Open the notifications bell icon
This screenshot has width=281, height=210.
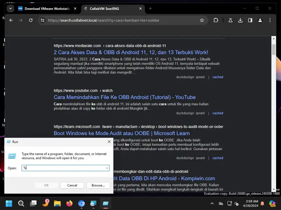262,203
